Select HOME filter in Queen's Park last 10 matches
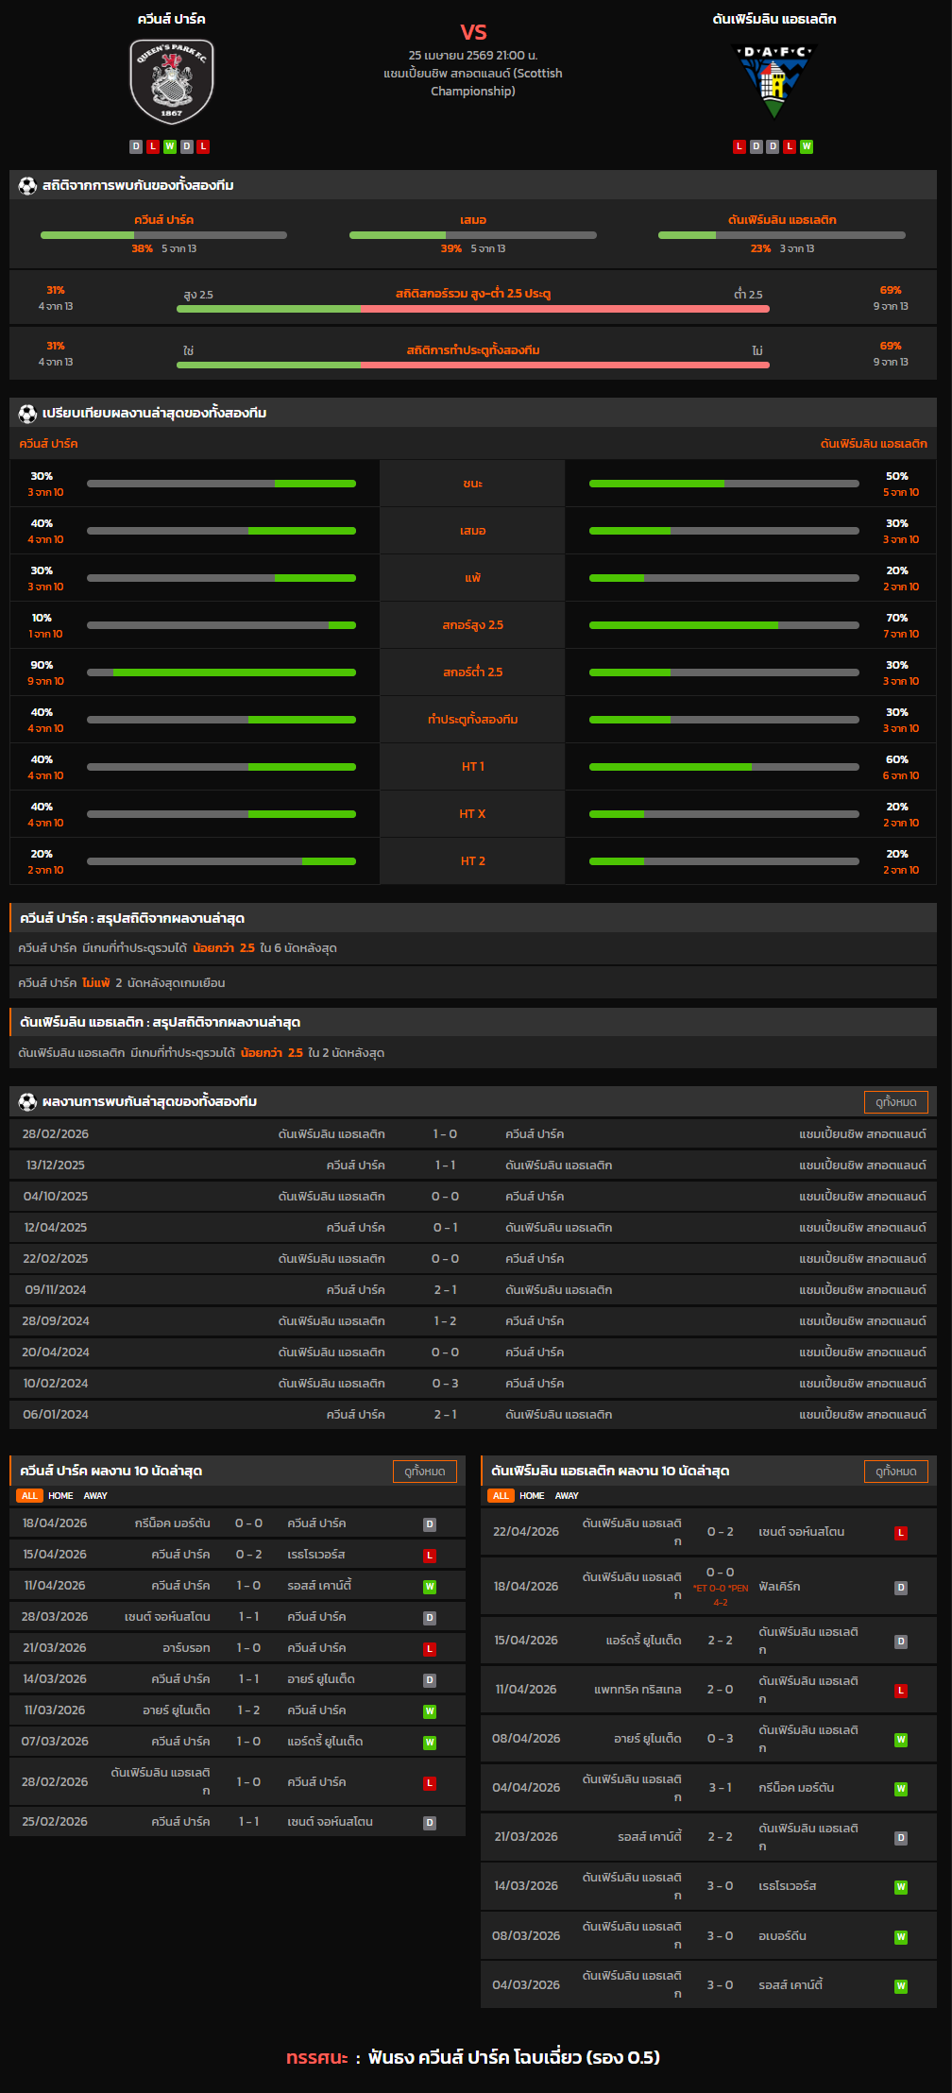 (x=60, y=1496)
